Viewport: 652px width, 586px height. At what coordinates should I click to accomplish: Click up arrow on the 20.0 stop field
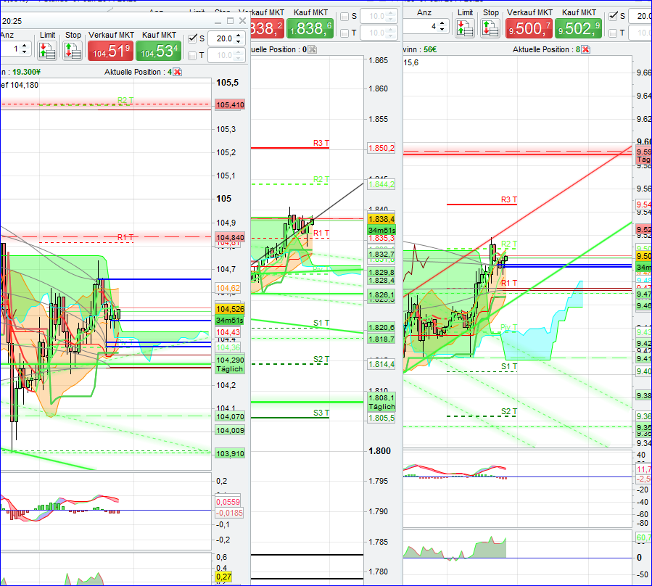click(x=238, y=36)
